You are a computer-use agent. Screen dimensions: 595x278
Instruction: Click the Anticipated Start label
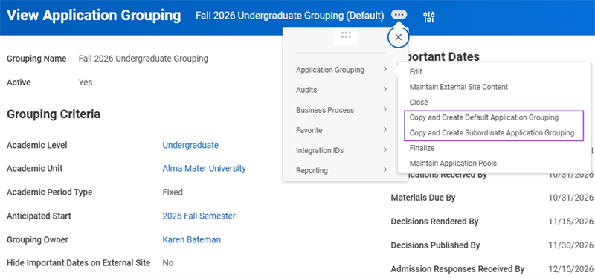point(39,216)
